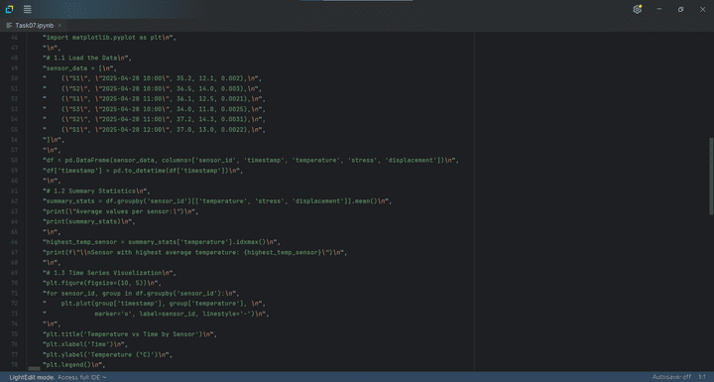
Task: Click 'Average values per sensor' print line
Action: tap(121, 211)
